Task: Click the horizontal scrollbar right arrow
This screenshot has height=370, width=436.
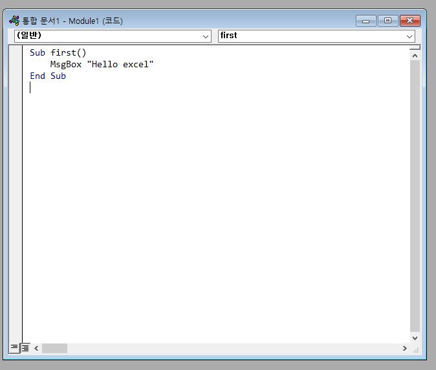Action: pos(404,348)
